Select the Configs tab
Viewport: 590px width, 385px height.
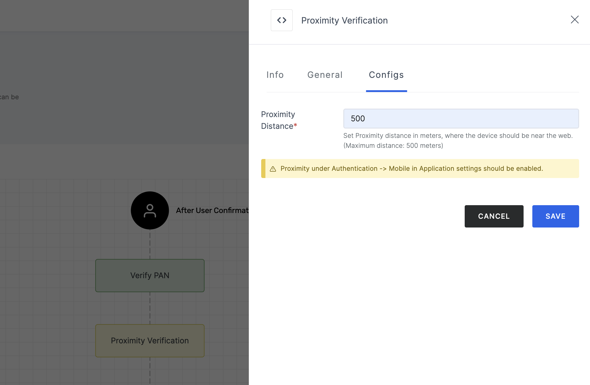tap(386, 75)
